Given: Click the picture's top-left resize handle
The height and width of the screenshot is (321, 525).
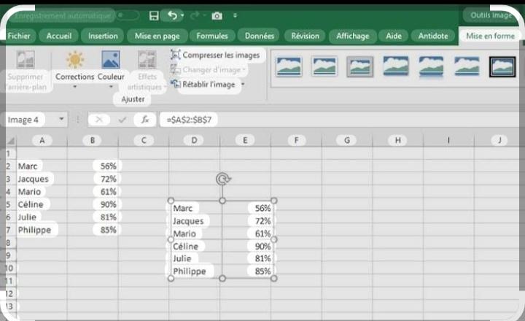Looking at the screenshot, I should (x=171, y=201).
